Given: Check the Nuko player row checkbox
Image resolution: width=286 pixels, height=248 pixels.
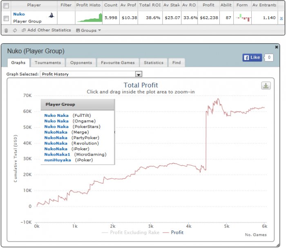Looking at the screenshot, I should pos(6,18).
